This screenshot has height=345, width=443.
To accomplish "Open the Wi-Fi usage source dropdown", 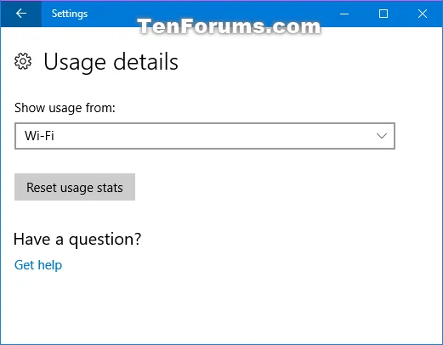I will 205,136.
